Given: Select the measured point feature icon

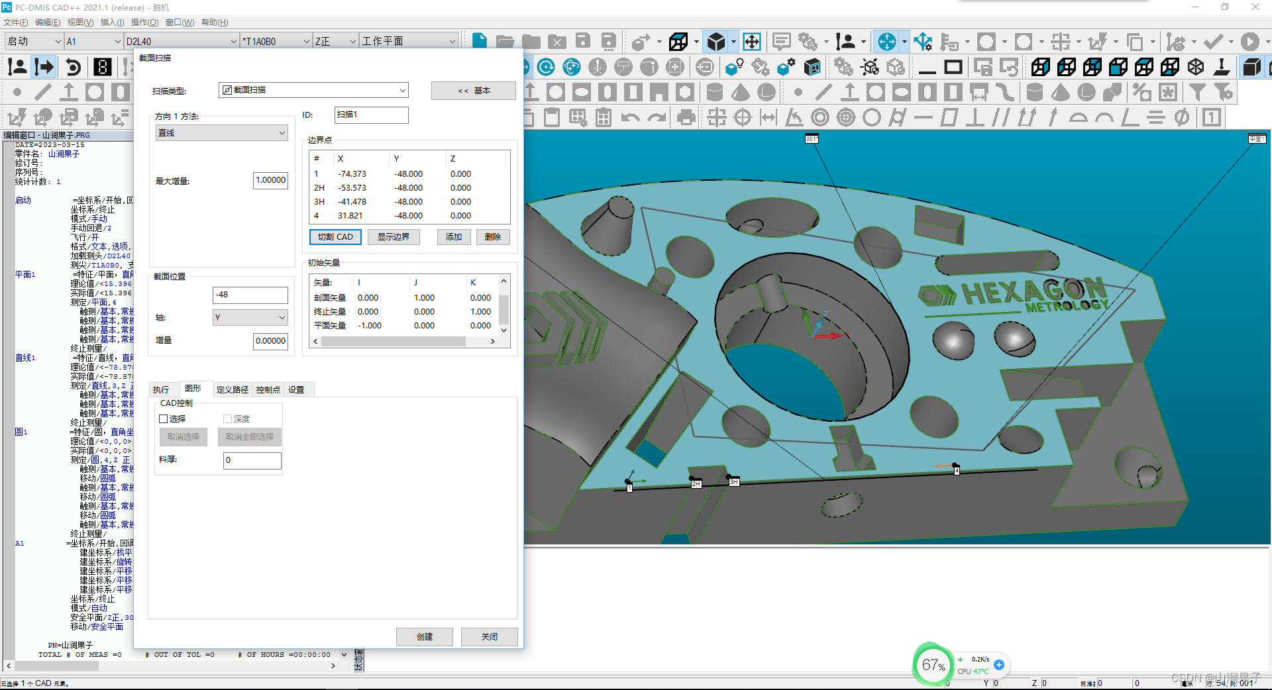Looking at the screenshot, I should (x=17, y=93).
